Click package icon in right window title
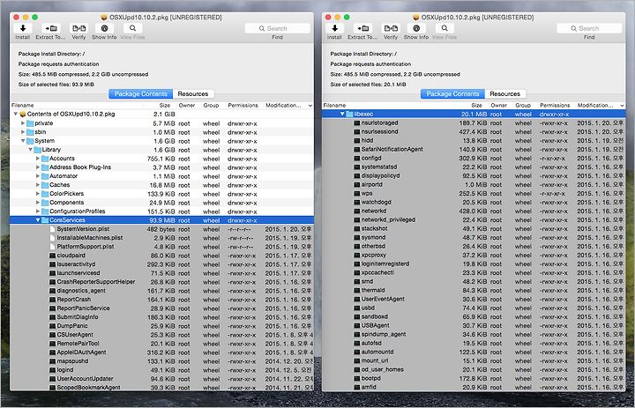Screen dimensions: 635x408 click(416, 18)
